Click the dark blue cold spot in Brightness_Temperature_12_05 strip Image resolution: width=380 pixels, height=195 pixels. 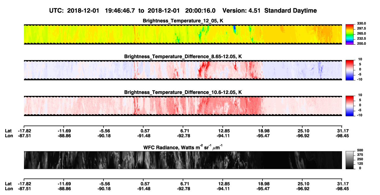coord(234,29)
